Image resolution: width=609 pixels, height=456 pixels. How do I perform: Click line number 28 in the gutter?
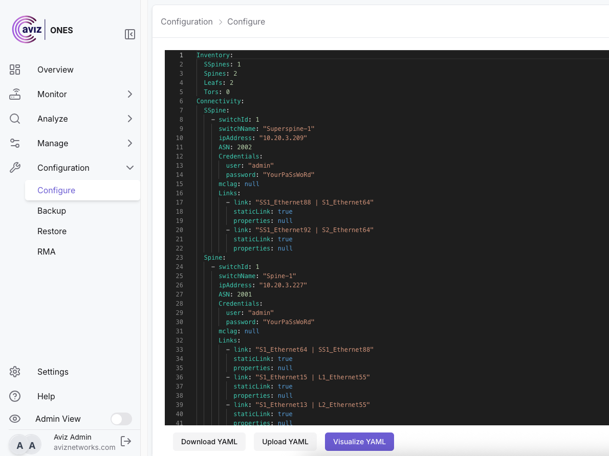point(180,304)
